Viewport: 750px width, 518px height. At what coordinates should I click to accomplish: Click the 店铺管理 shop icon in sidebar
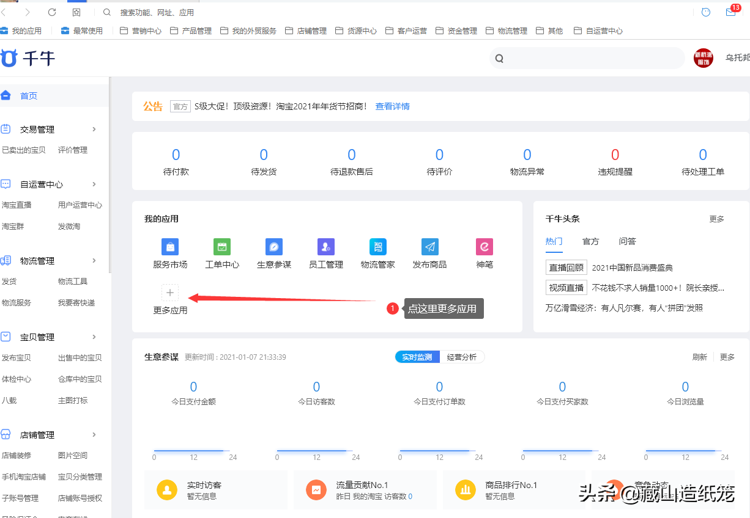click(6, 434)
